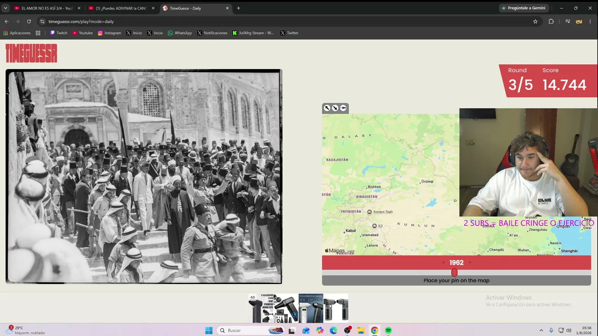Viewport: 598px width, 336px height.
Task: Open File Explorer from the taskbar
Action: 361,330
